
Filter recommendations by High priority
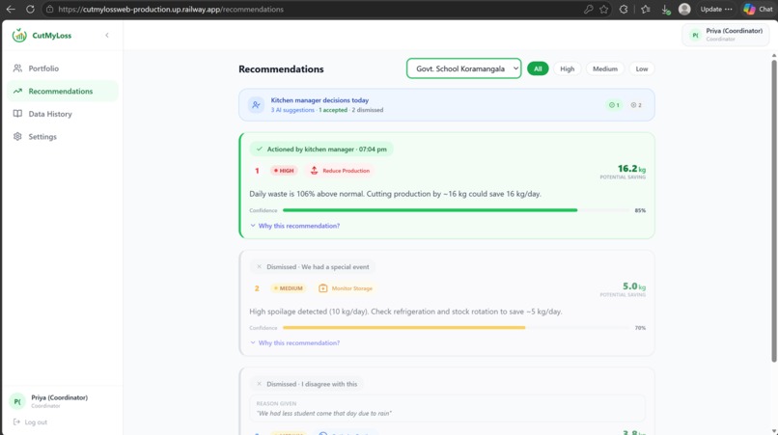tap(568, 68)
